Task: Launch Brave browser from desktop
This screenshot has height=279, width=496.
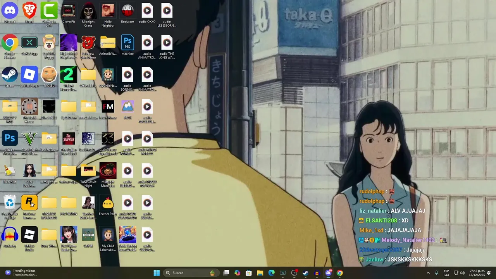Action: pyautogui.click(x=29, y=13)
